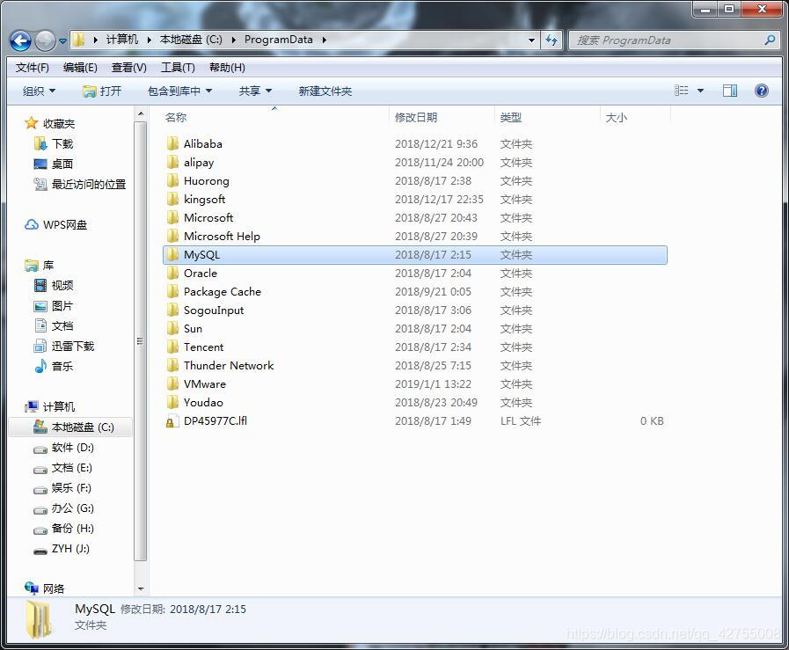Select the kingsoft folder icon
Viewport: 789px width, 650px height.
tap(172, 200)
